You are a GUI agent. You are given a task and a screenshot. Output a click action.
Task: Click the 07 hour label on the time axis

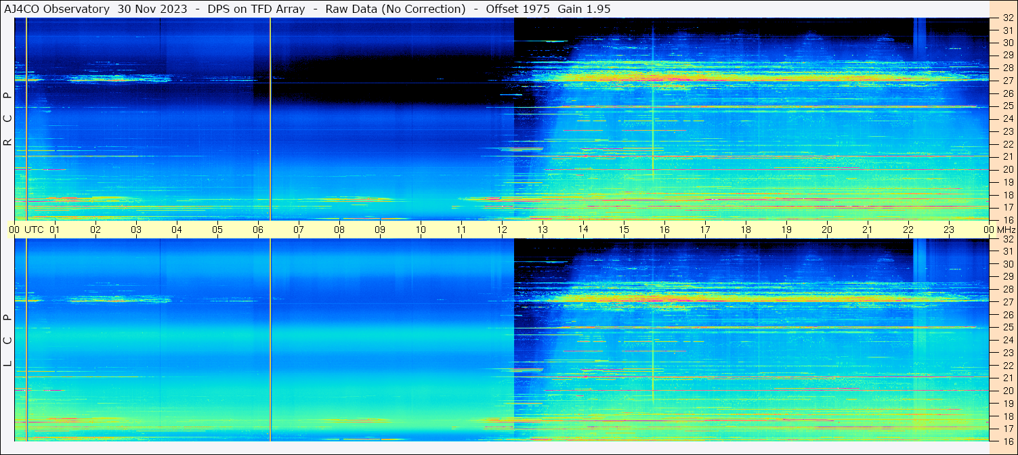click(299, 230)
